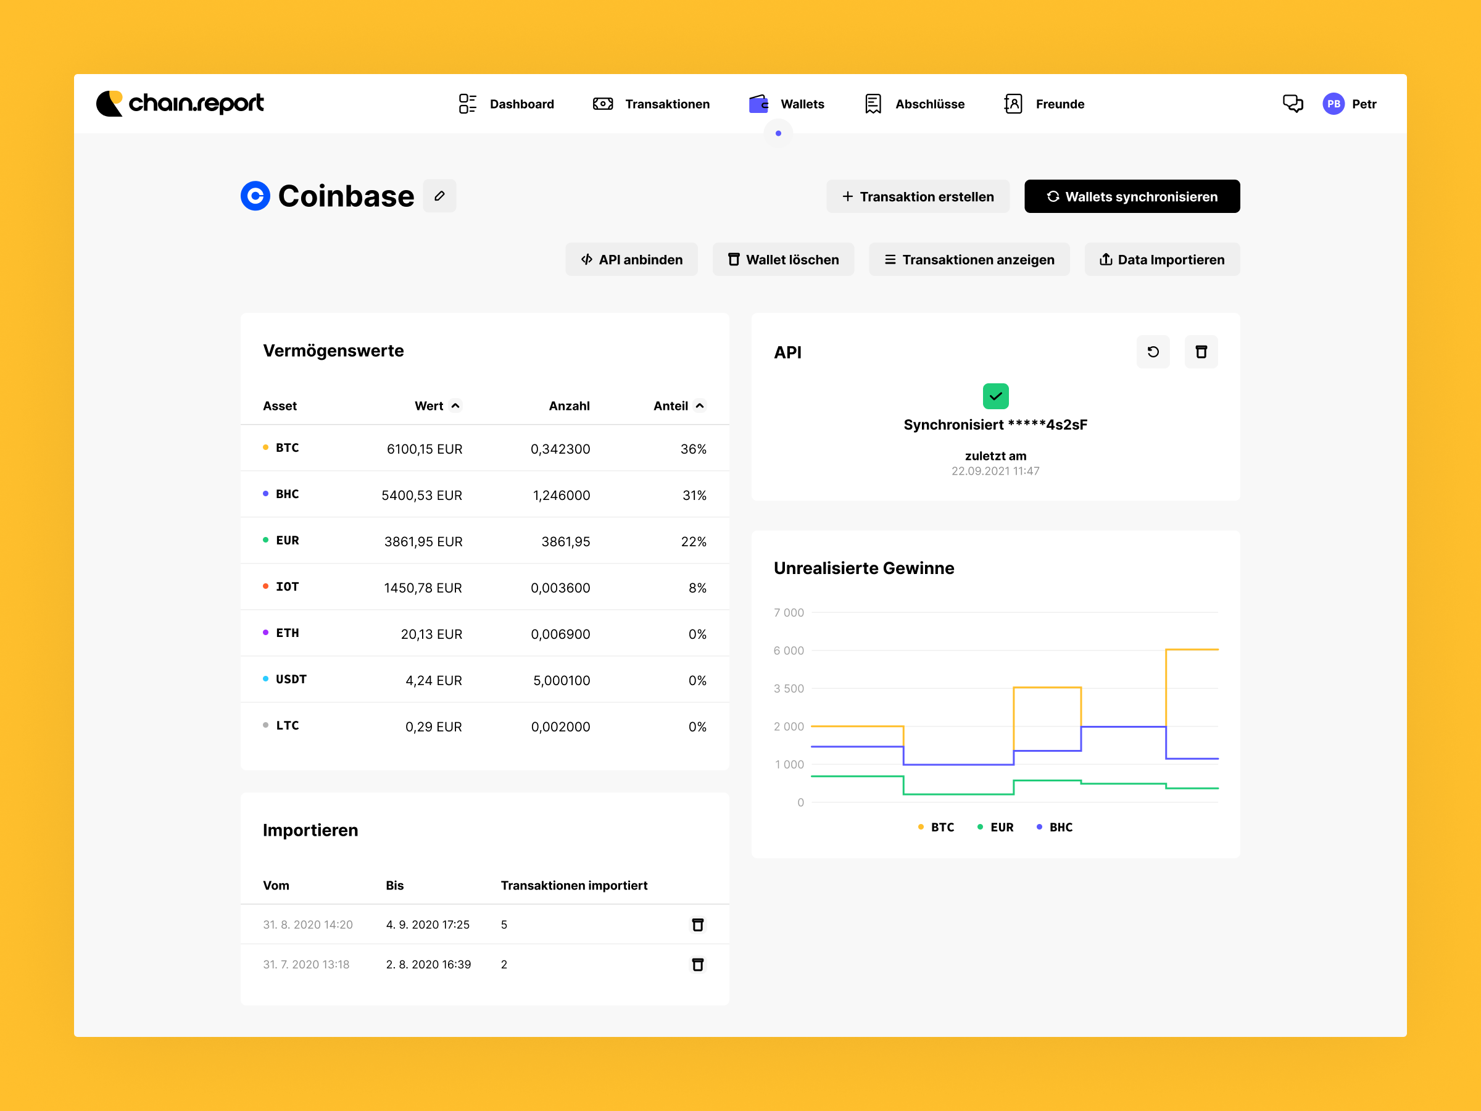Create a transaction with Transaktion erstellen
This screenshot has height=1111, width=1481.
click(918, 196)
